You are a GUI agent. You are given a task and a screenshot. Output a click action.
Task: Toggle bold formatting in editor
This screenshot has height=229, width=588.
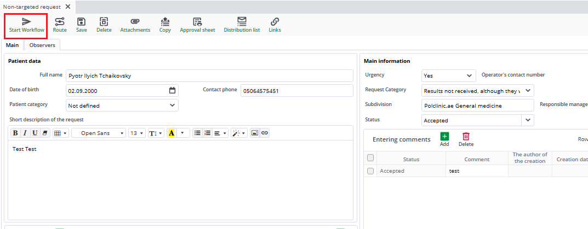click(x=15, y=133)
